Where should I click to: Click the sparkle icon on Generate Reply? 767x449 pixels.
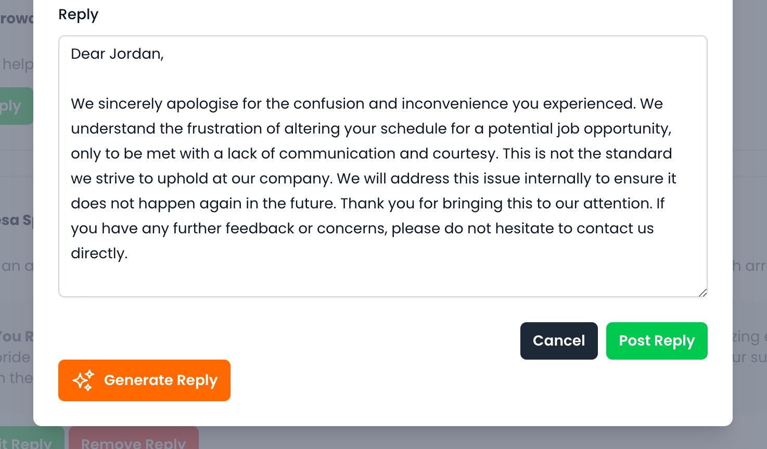click(83, 380)
